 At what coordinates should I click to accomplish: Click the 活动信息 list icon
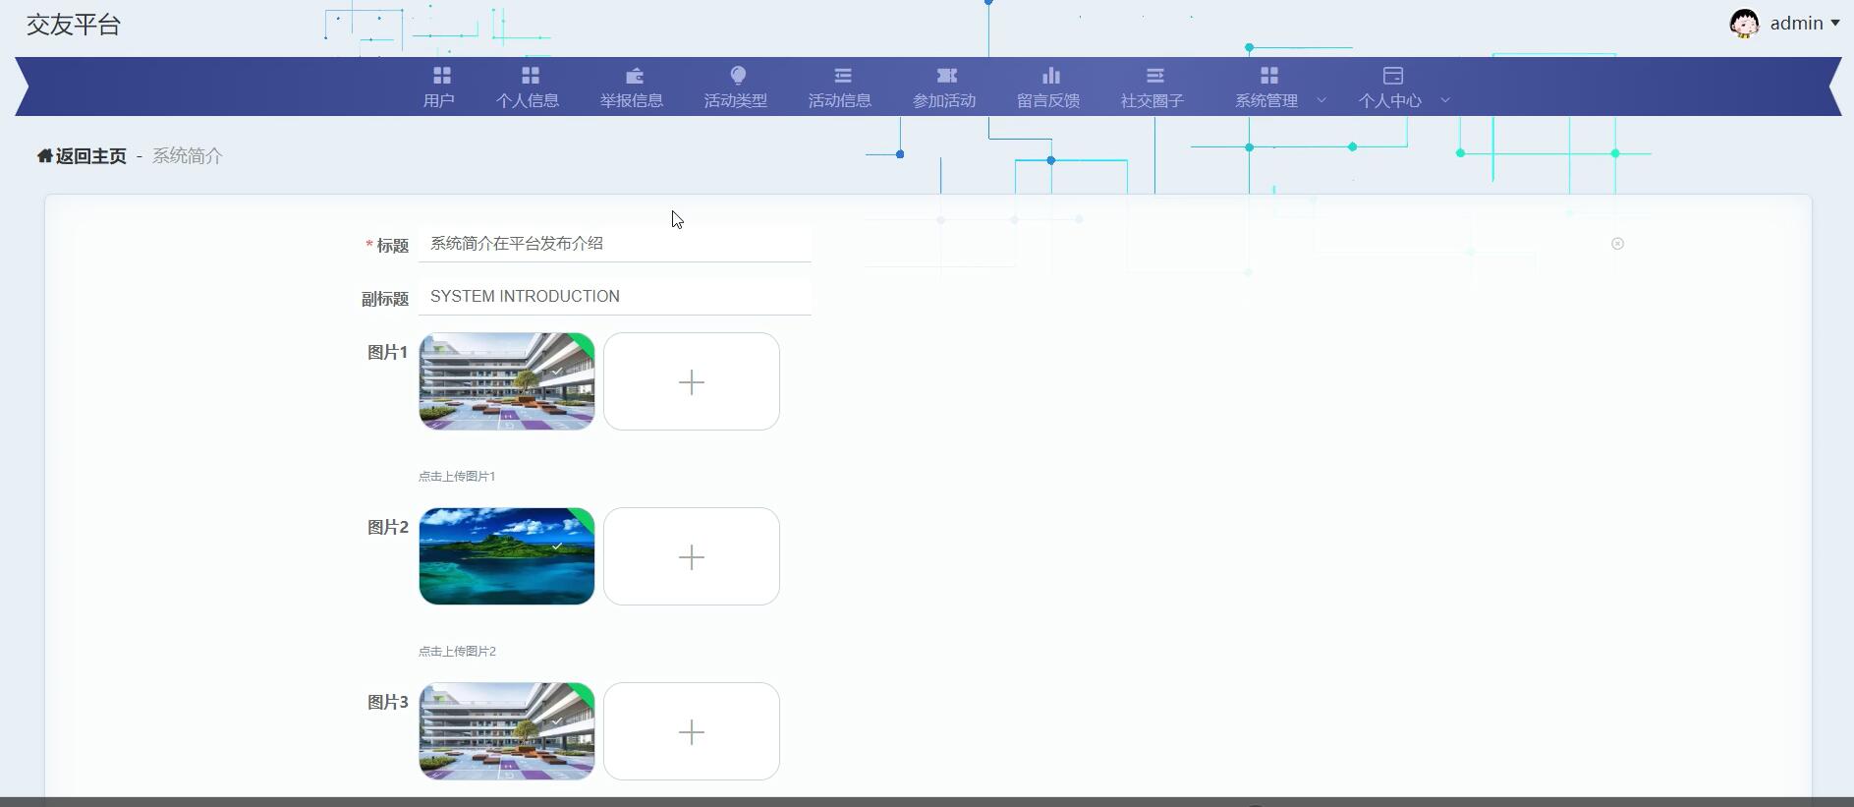pyautogui.click(x=842, y=76)
